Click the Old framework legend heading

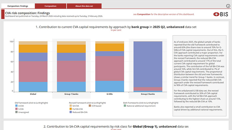[x=31, y=103]
